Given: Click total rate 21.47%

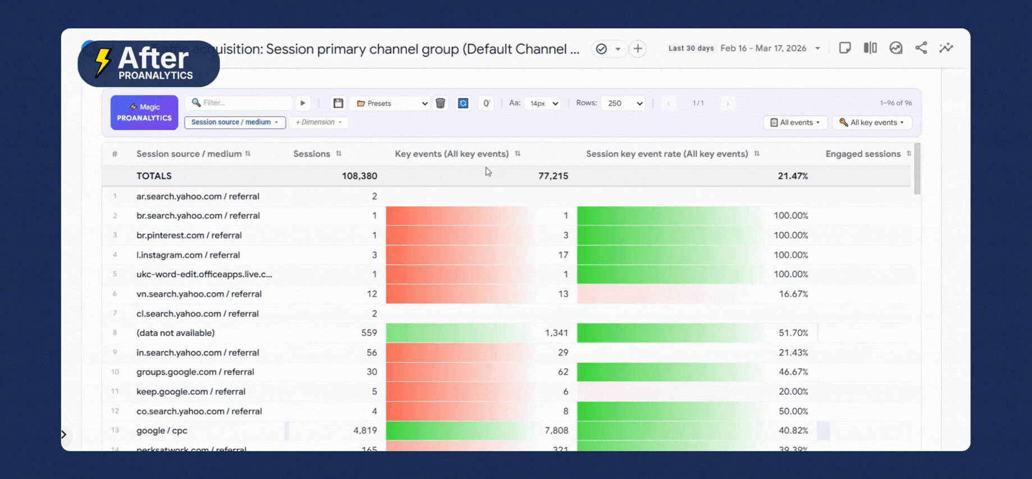Looking at the screenshot, I should pyautogui.click(x=793, y=176).
